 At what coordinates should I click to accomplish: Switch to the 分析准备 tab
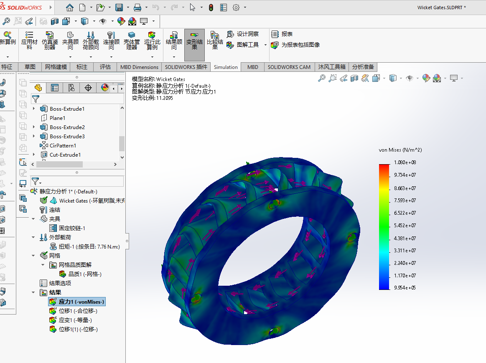pyautogui.click(x=363, y=67)
